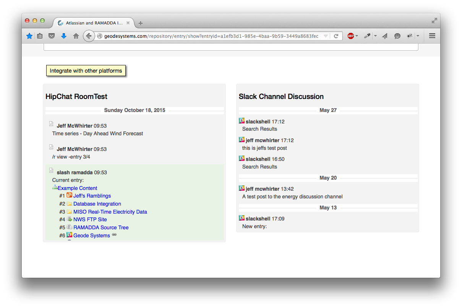Click the May 27 date divider label
The image size is (462, 308).
[328, 110]
